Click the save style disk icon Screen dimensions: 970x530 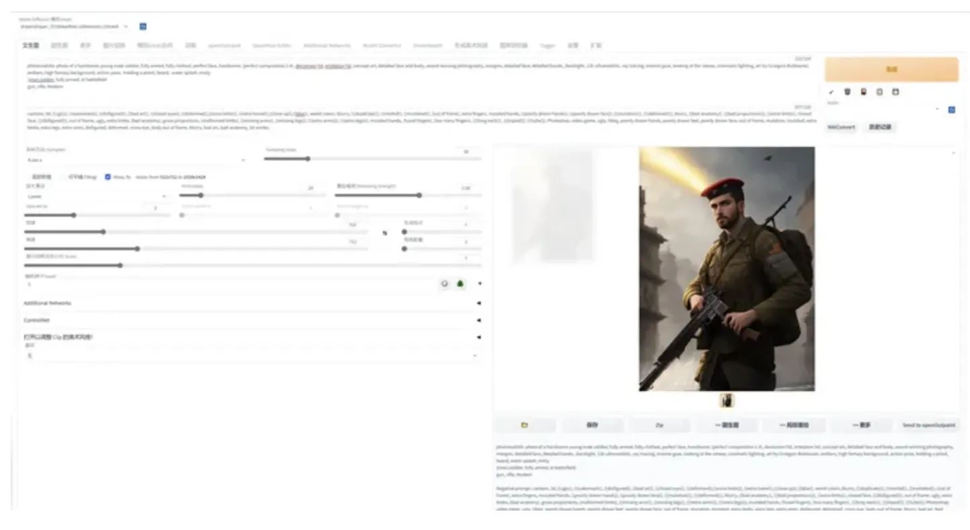click(895, 92)
